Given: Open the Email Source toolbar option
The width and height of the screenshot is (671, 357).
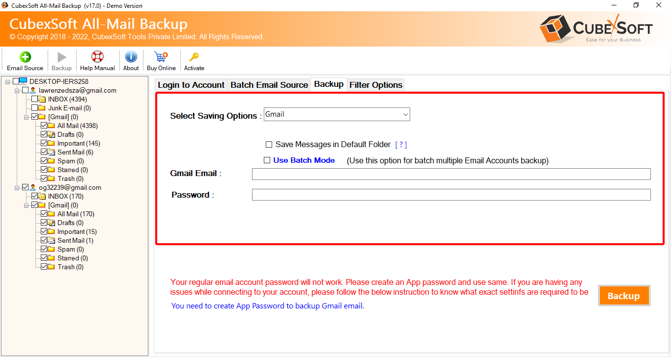Looking at the screenshot, I should [25, 61].
